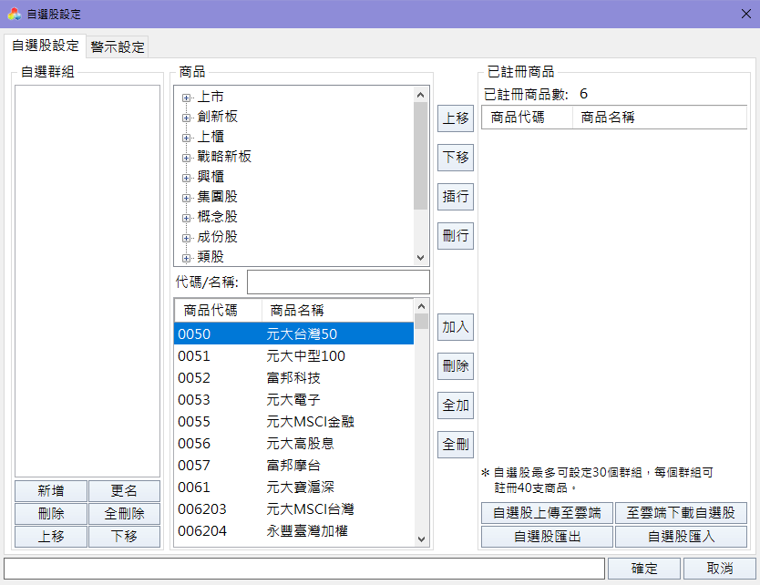The height and width of the screenshot is (585, 760).
Task: Click 下移 under the group list
Action: (x=124, y=537)
